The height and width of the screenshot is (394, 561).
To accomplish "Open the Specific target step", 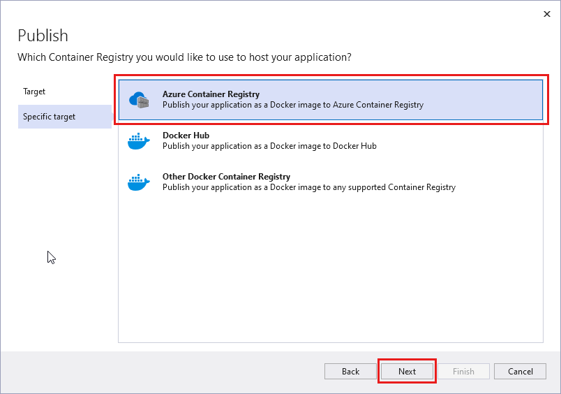I will click(65, 117).
